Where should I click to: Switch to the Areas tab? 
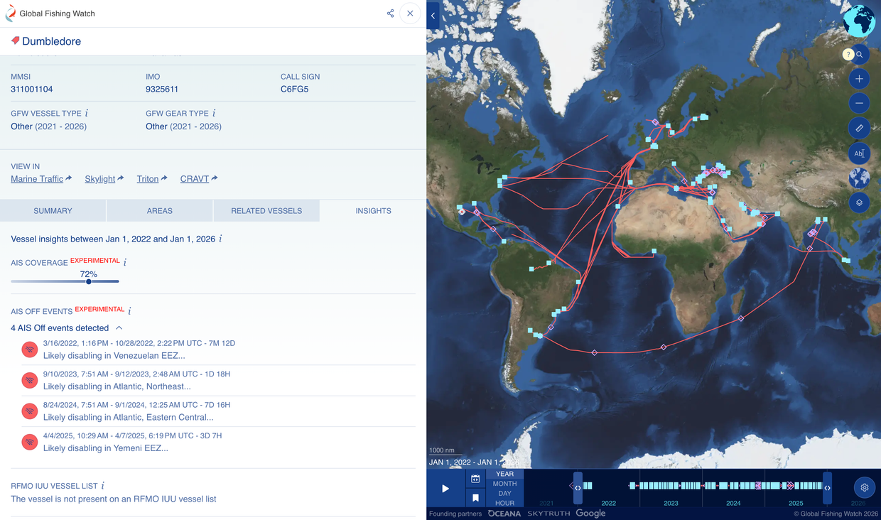point(160,211)
